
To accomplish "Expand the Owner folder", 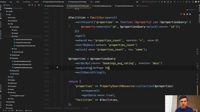I will (11, 33).
